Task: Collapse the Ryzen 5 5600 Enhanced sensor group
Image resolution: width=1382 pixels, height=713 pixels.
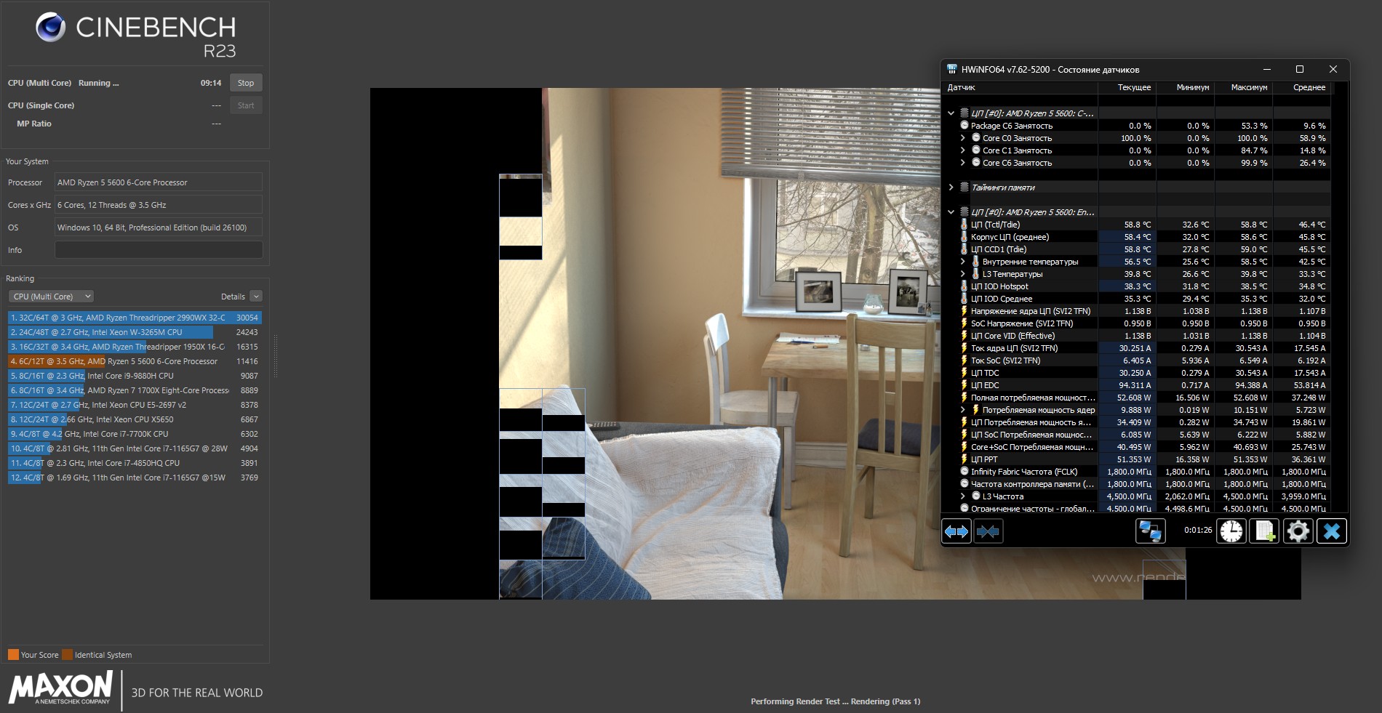Action: 951,212
